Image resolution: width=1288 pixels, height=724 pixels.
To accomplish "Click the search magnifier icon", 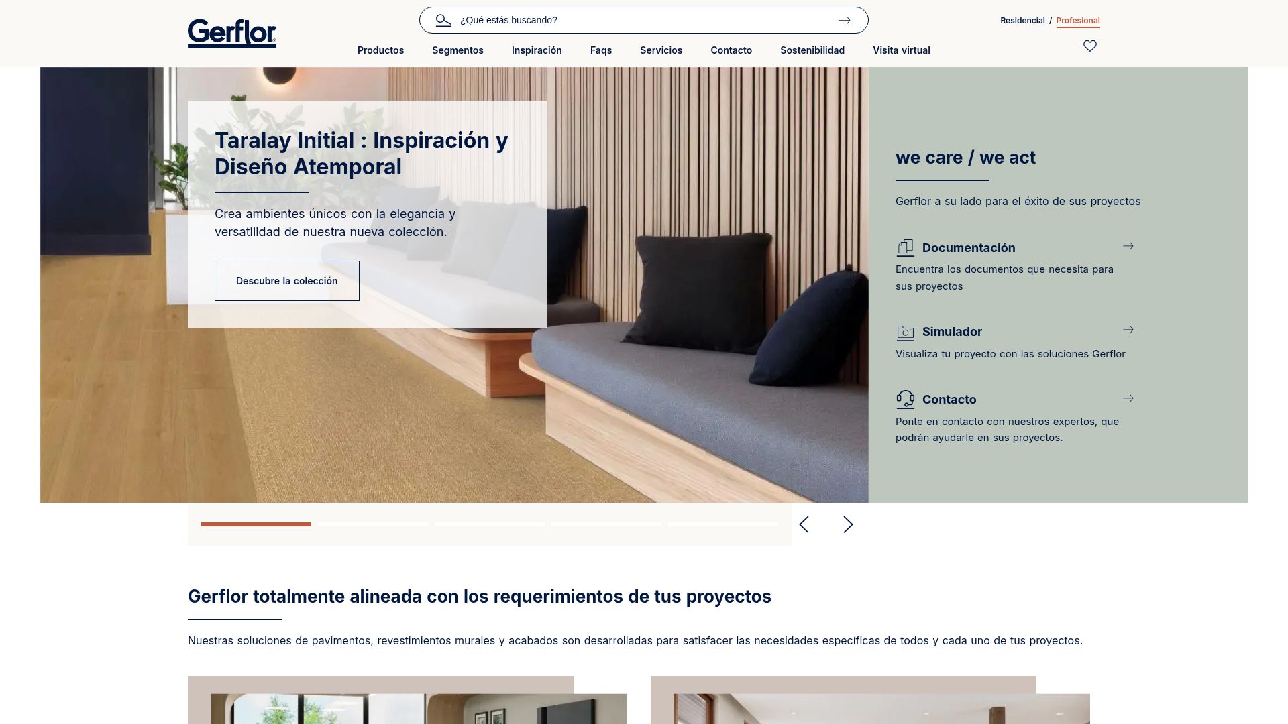I will [x=443, y=20].
